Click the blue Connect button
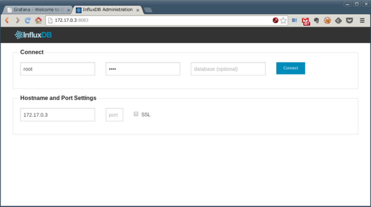Image resolution: width=371 pixels, height=207 pixels. pyautogui.click(x=290, y=68)
